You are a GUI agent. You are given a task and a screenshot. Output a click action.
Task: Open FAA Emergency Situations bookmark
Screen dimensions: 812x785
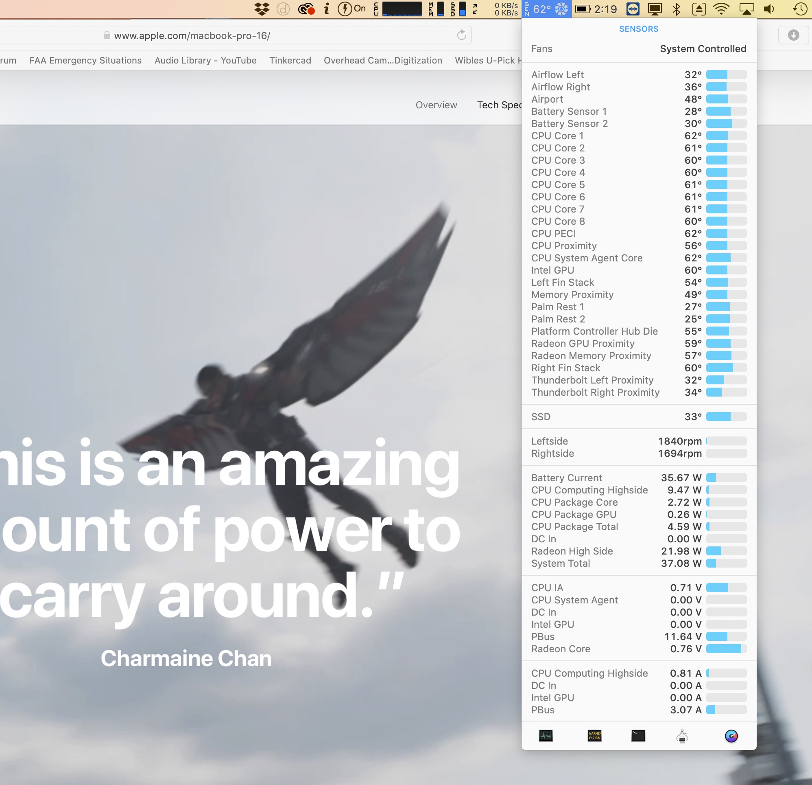click(85, 61)
